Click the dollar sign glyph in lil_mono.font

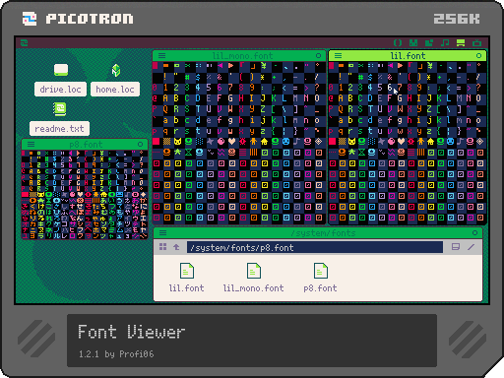tap(198, 77)
